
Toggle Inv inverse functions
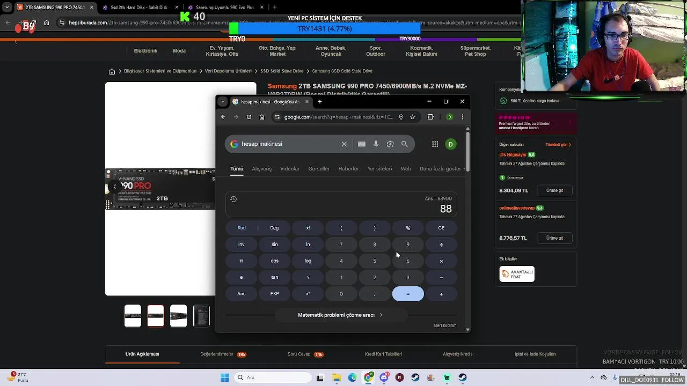click(242, 244)
